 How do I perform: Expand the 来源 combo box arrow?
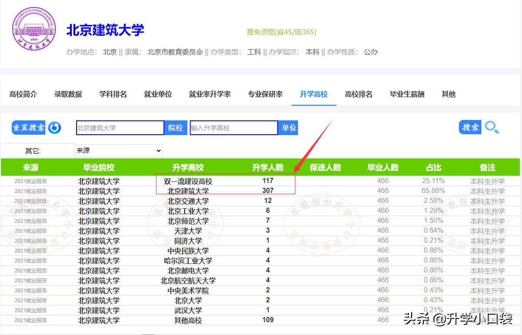point(158,150)
